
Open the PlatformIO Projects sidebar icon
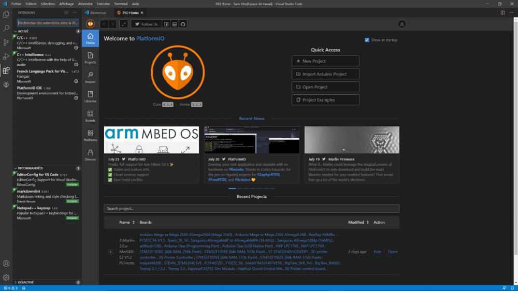(90, 58)
